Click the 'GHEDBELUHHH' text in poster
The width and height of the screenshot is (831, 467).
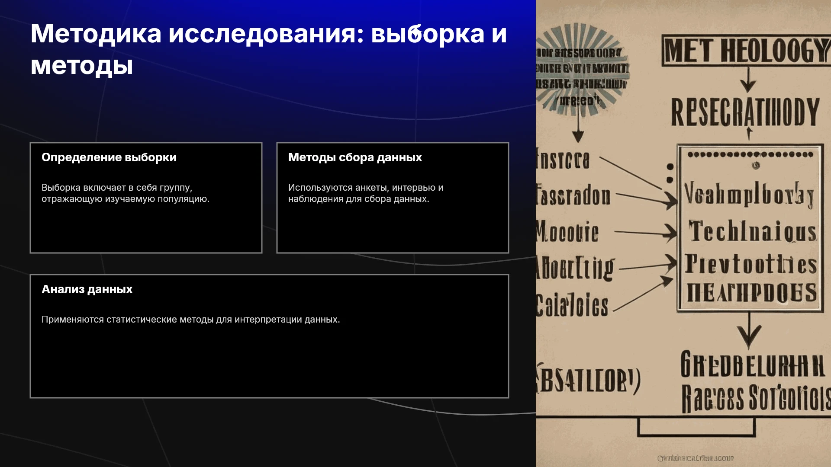point(752,365)
